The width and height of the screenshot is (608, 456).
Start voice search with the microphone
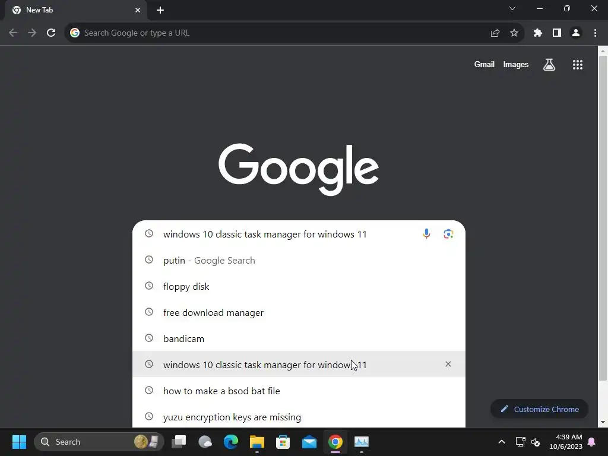[x=426, y=234]
